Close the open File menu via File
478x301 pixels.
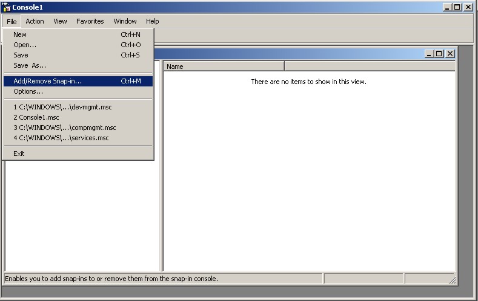pyautogui.click(x=12, y=21)
